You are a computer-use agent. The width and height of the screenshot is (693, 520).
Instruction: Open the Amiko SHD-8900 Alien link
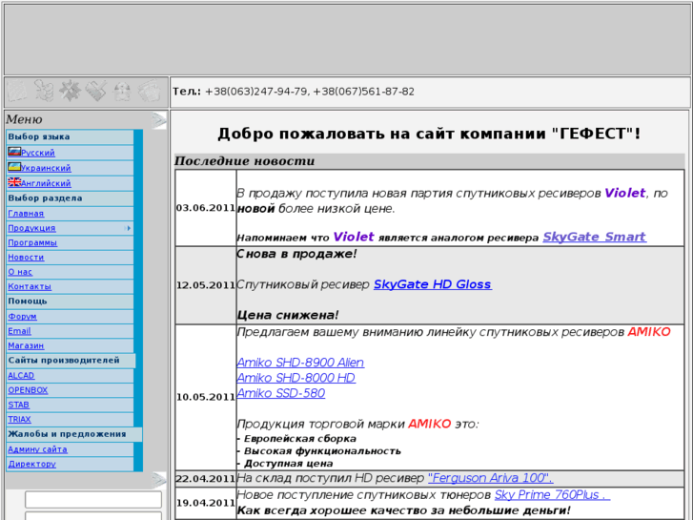300,363
